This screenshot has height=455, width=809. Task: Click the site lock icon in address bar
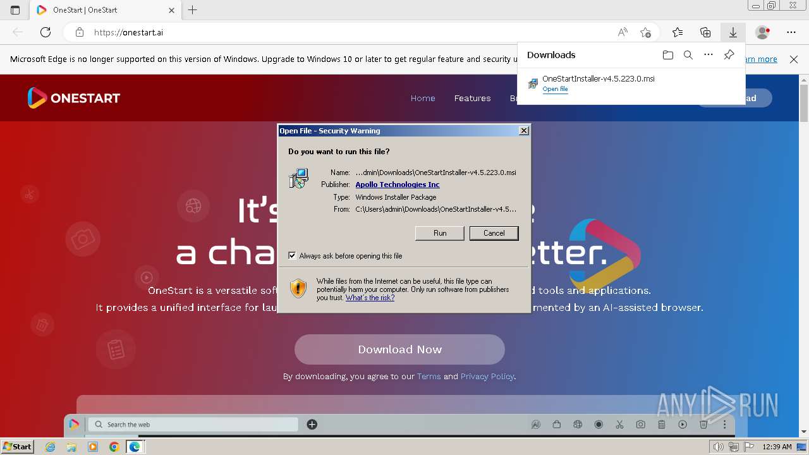click(80, 32)
